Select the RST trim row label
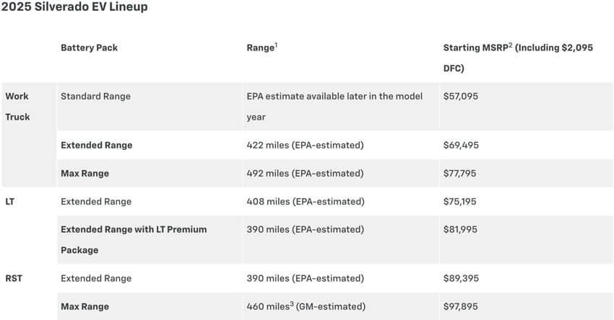Viewport: 614px width, 320px height. tap(14, 277)
